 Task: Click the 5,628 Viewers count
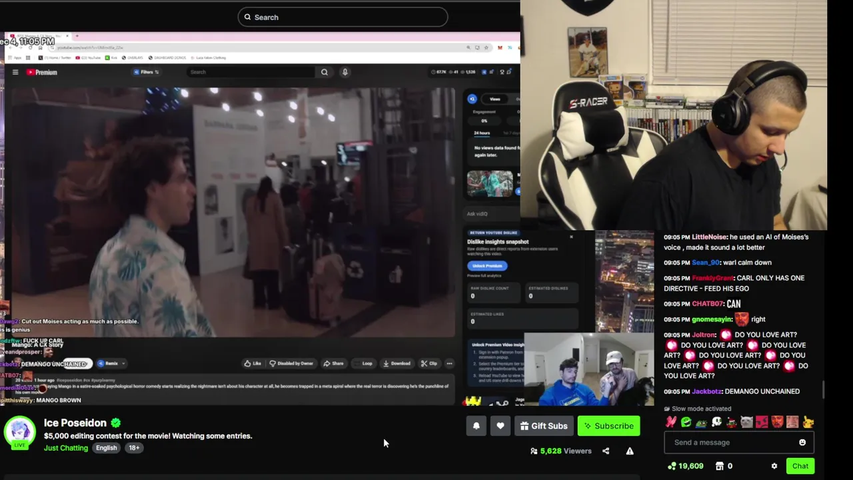pyautogui.click(x=560, y=451)
